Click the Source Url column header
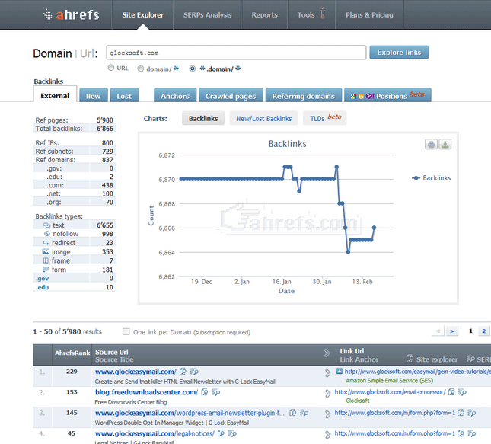This screenshot has width=491, height=444. pyautogui.click(x=112, y=352)
